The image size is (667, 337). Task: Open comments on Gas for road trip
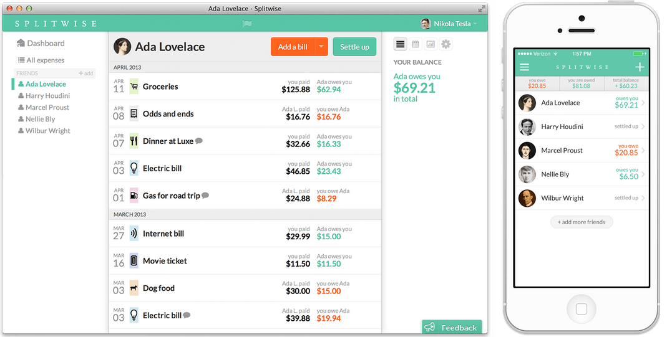(x=205, y=195)
